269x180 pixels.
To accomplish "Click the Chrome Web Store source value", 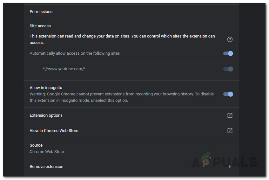I will pos(47,152).
